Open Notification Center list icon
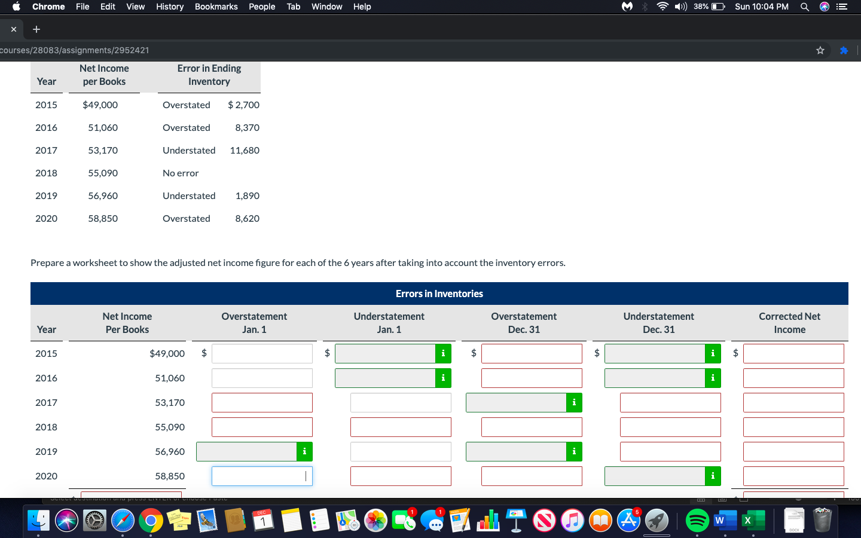861x538 pixels. coord(842,7)
